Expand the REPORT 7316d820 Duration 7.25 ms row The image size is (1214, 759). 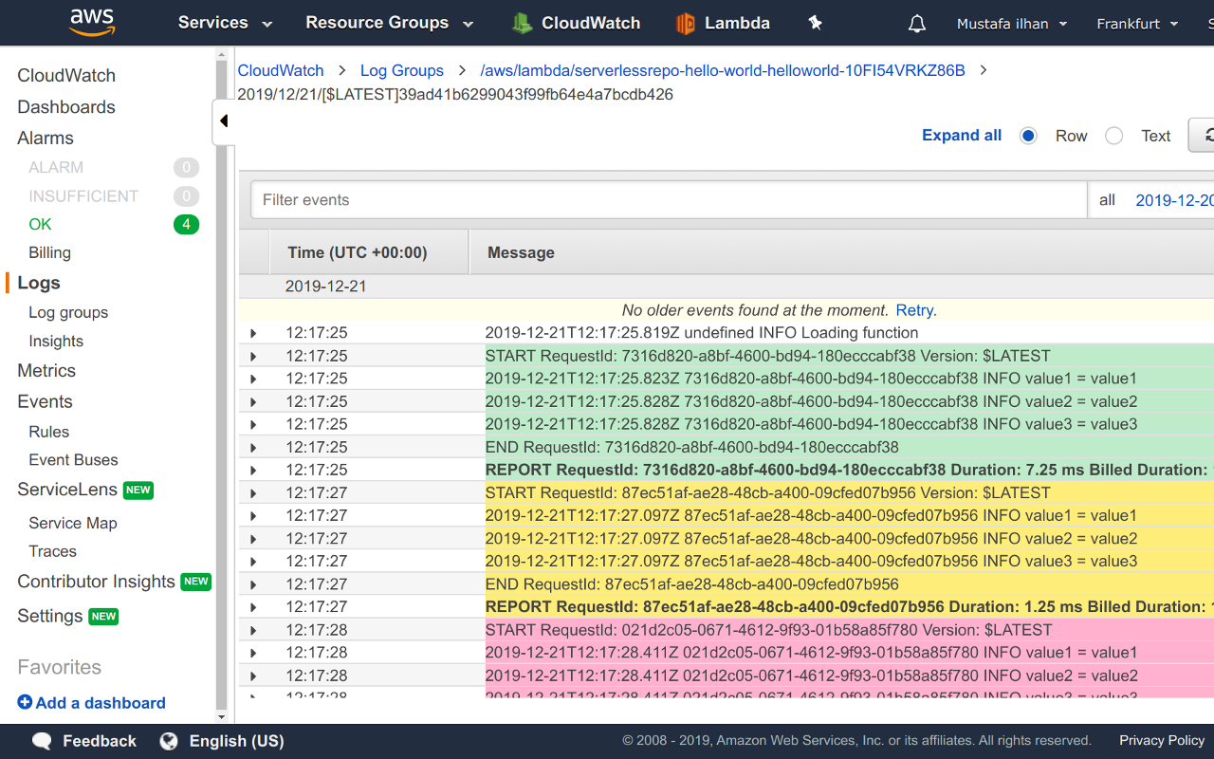coord(253,470)
